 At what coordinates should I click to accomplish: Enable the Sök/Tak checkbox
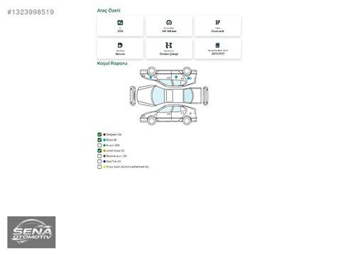point(100,161)
